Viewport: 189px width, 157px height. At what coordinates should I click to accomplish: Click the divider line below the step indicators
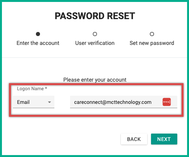pyautogui.click(x=94, y=57)
